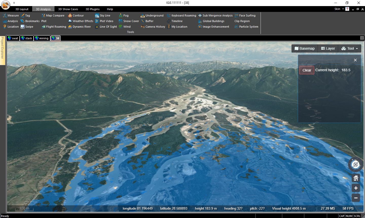Viewport: 365px width, 218px height.
Task: Enable the Snow Cover effect
Action: click(129, 21)
